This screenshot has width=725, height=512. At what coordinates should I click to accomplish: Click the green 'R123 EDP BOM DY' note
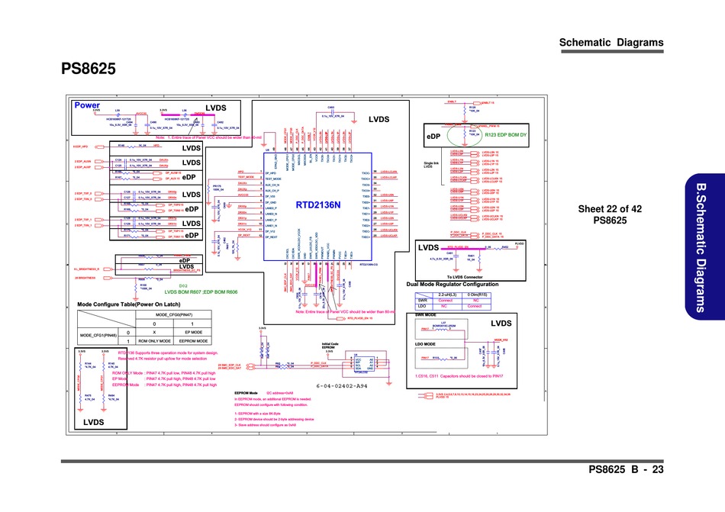point(506,135)
